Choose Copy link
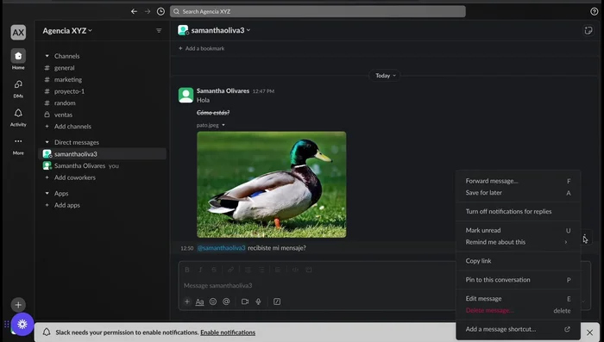 518,261
